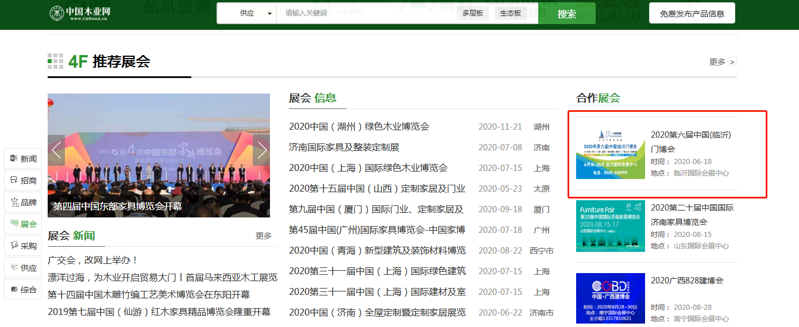Open 更多 next to 展会新闻
Viewport: 799px width, 327px height.
(x=264, y=236)
